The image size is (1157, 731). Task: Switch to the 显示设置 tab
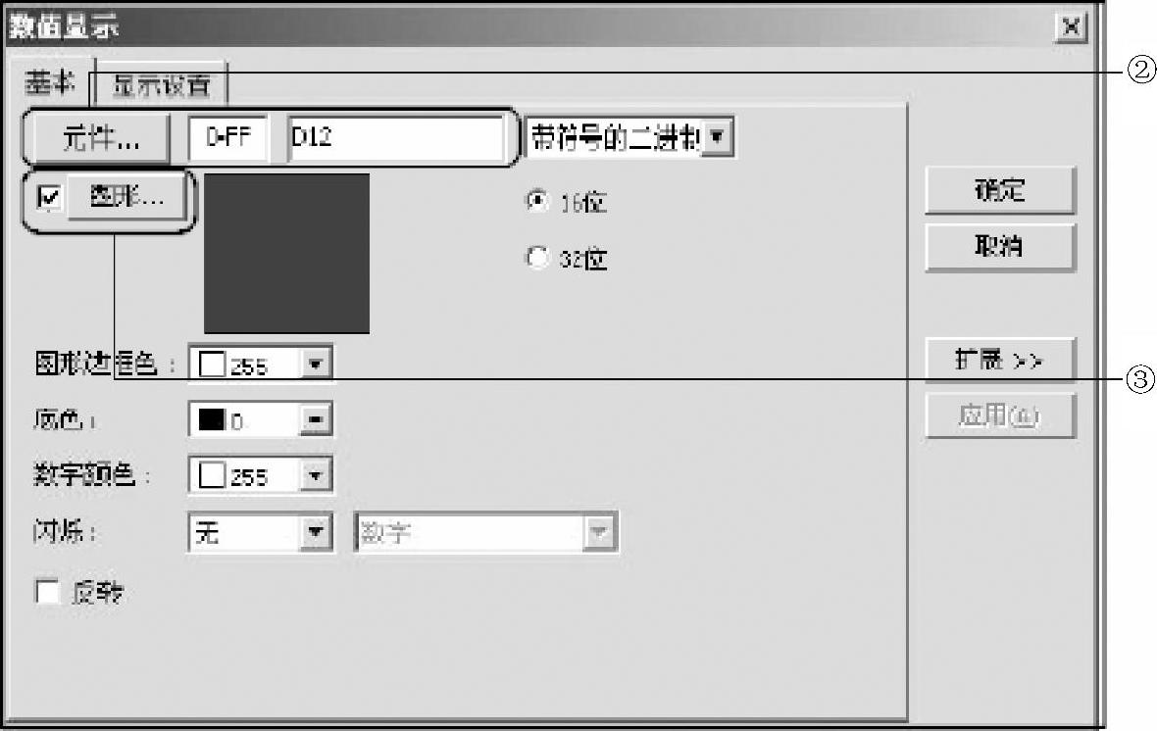point(161,85)
